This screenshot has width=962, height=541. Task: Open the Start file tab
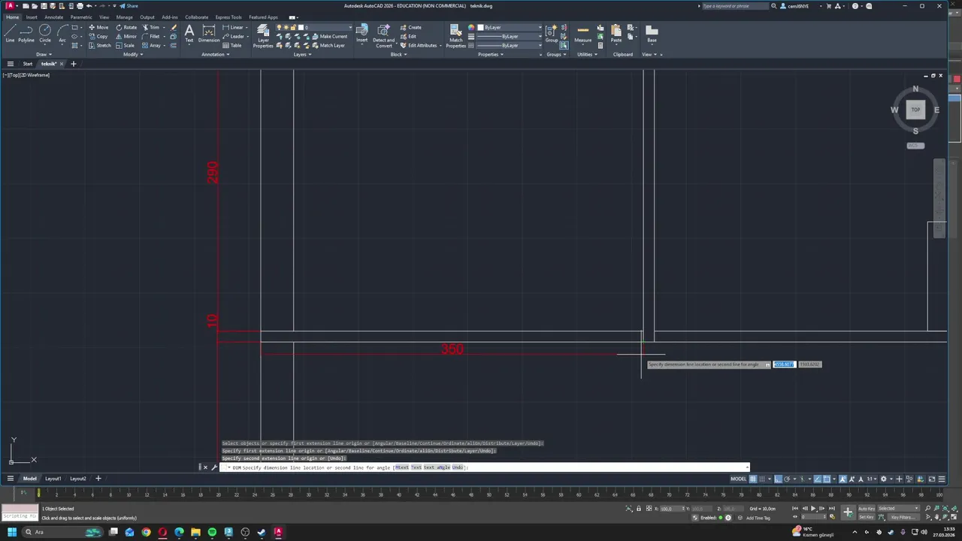pyautogui.click(x=27, y=64)
